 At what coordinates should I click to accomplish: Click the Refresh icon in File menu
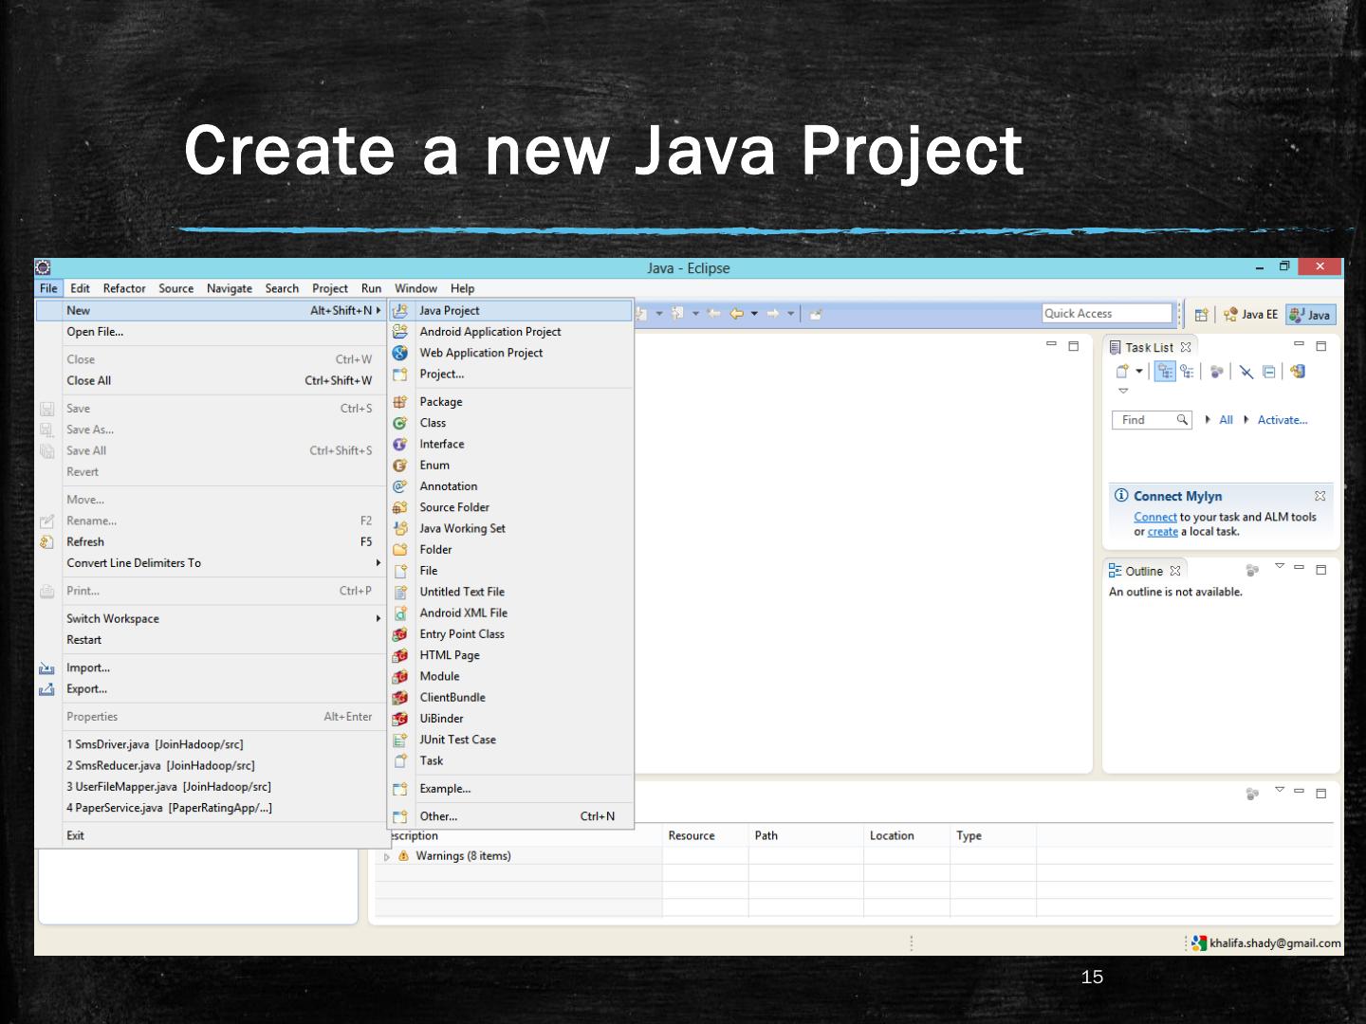[46, 542]
